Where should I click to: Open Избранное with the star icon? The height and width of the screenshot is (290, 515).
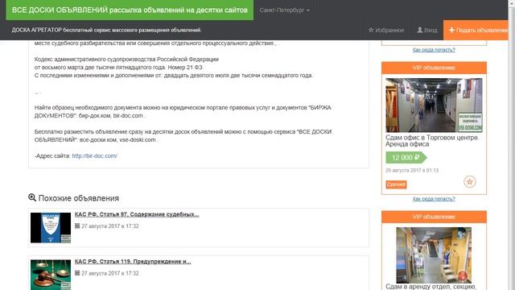(x=386, y=30)
